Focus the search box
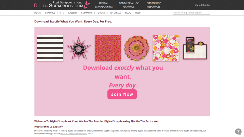The image size is (244, 137). 191,13
